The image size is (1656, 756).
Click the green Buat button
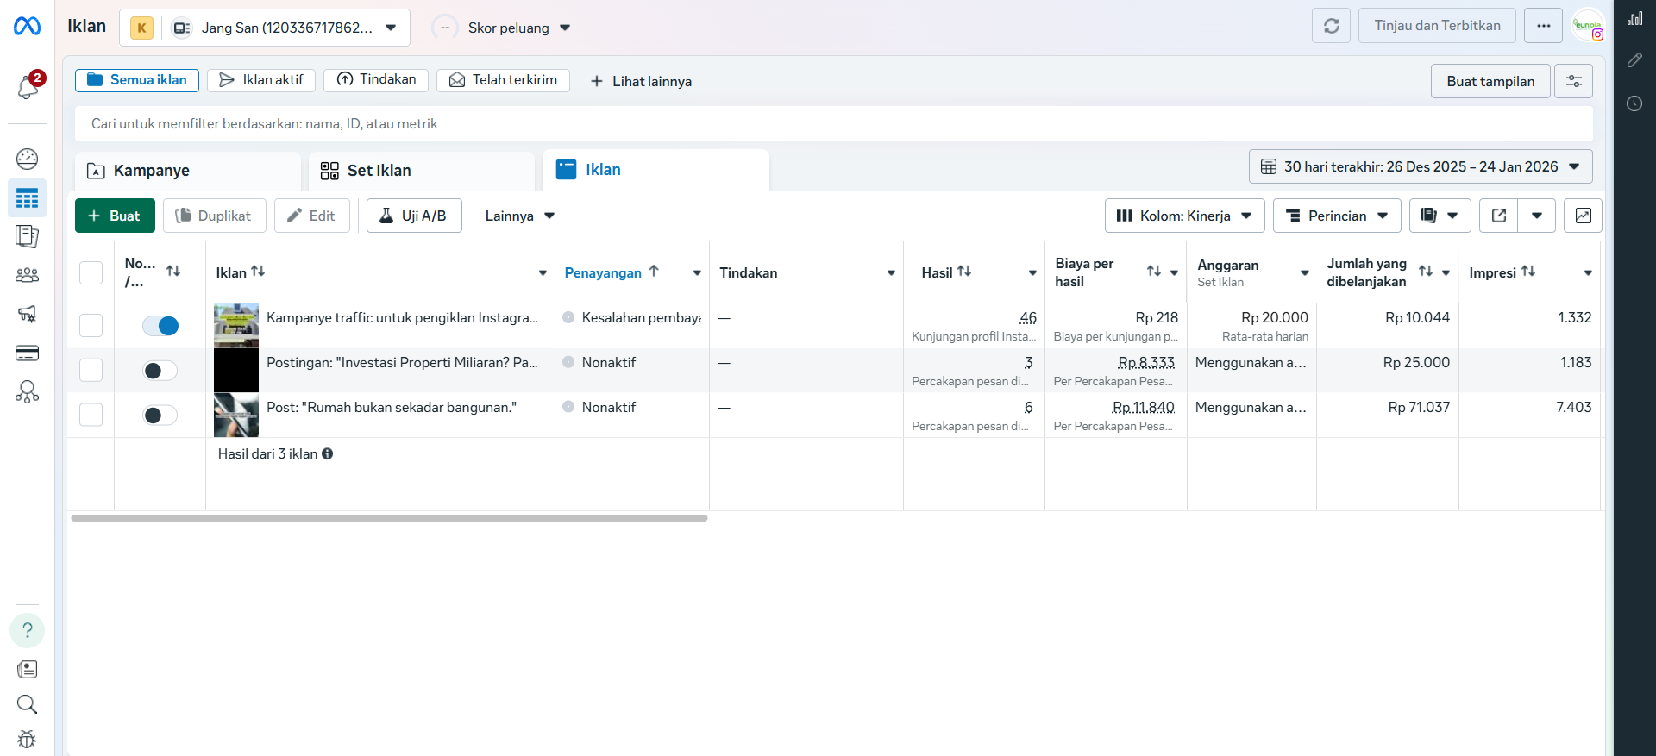115,216
